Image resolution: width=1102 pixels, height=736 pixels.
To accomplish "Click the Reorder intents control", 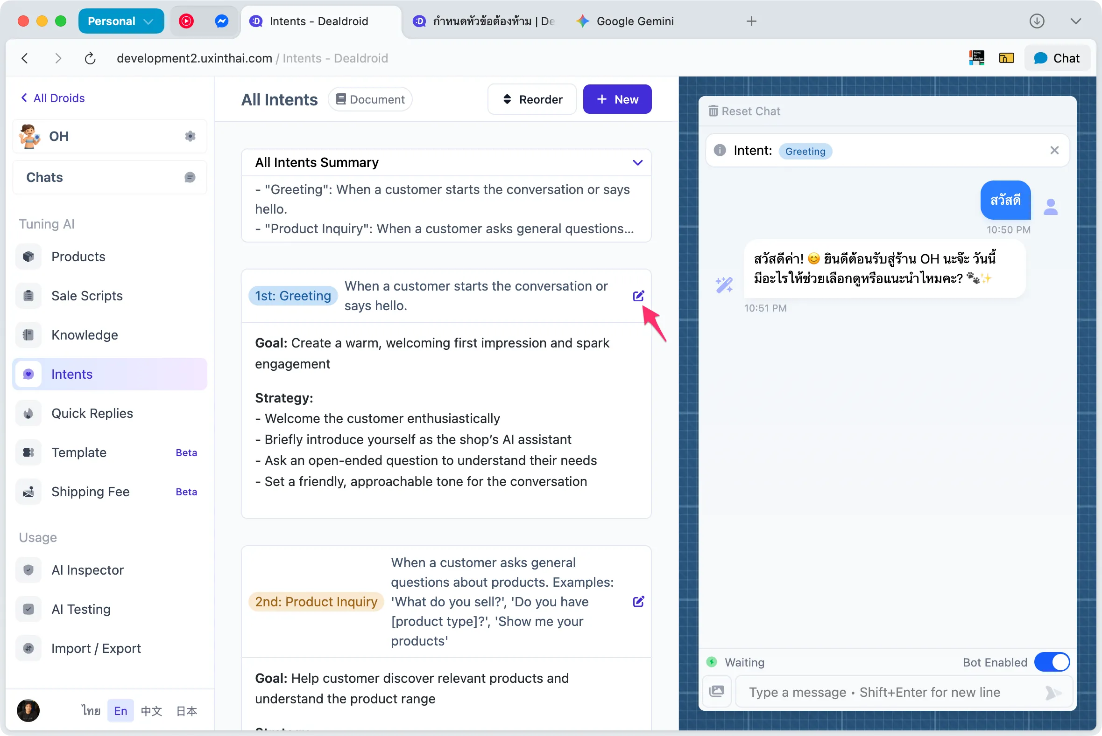I will 531,99.
